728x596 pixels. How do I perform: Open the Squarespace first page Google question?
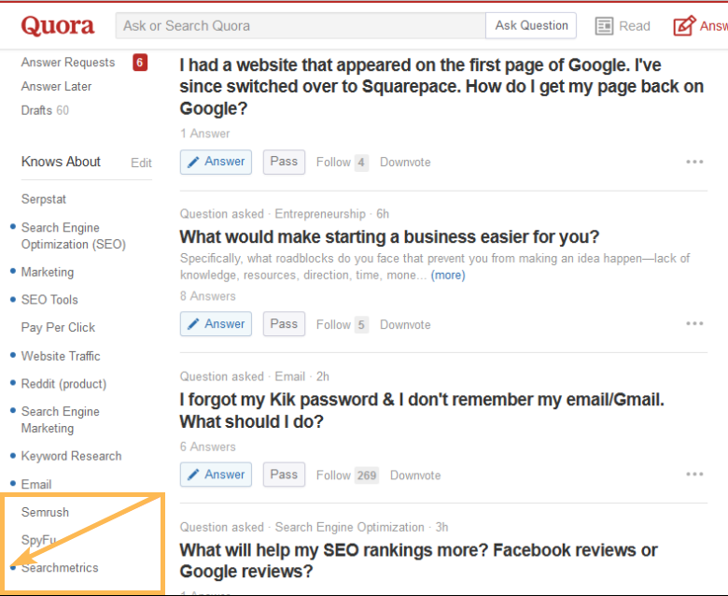pyautogui.click(x=441, y=86)
